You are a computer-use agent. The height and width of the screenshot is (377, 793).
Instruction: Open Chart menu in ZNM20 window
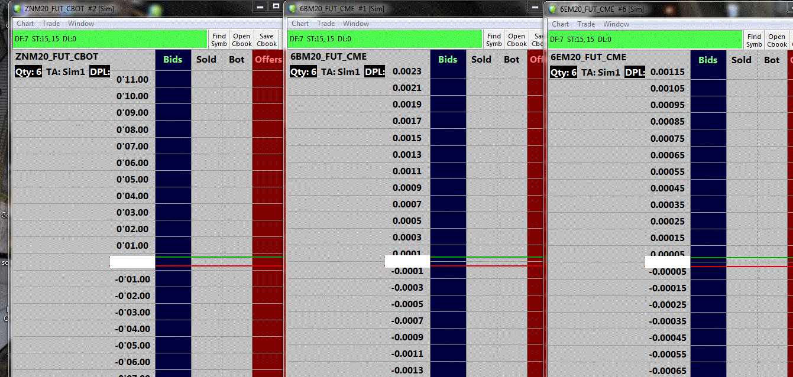click(x=25, y=24)
